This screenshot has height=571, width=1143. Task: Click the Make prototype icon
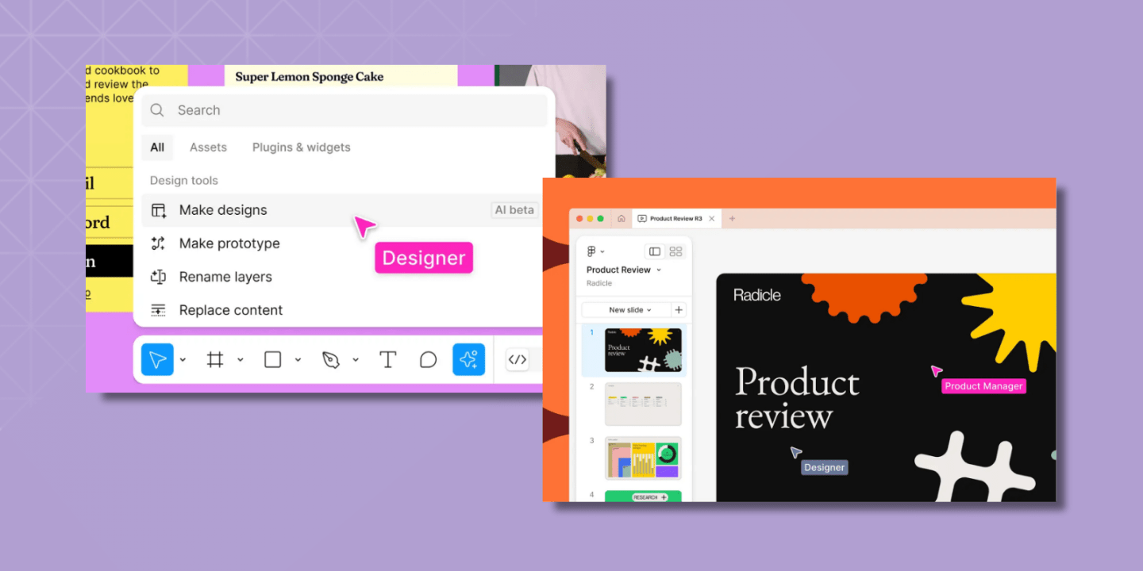(x=159, y=243)
